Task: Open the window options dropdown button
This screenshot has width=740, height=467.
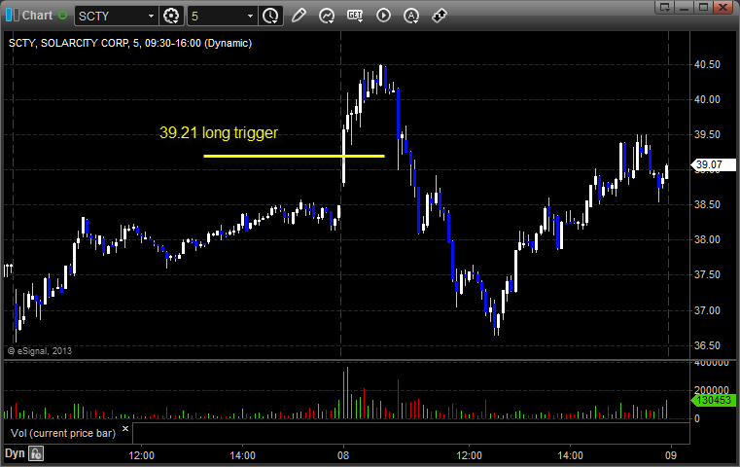Action: tap(665, 7)
